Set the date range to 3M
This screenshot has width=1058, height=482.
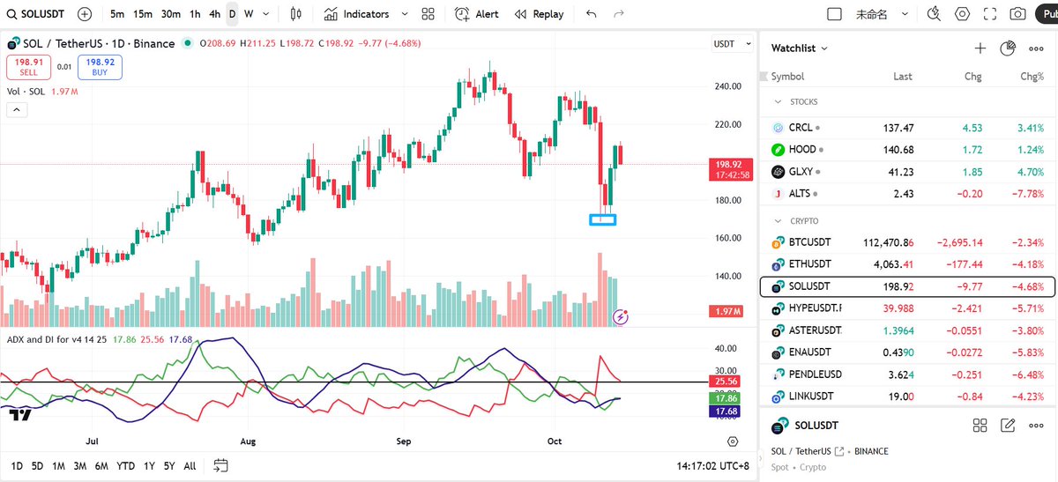(x=80, y=465)
